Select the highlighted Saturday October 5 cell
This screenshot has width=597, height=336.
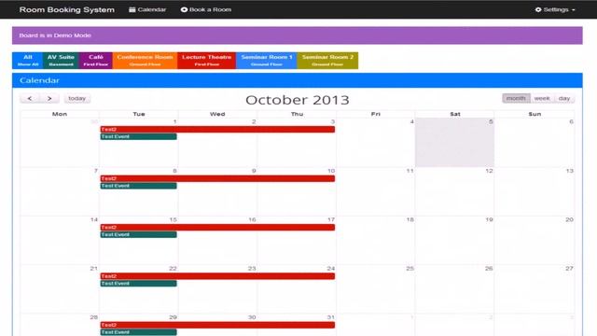(454, 143)
